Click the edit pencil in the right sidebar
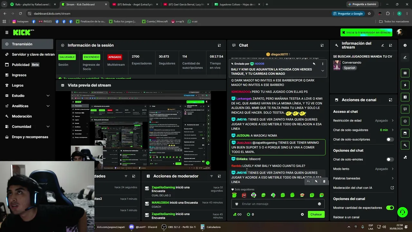This screenshot has width=412, height=232. pos(405,57)
